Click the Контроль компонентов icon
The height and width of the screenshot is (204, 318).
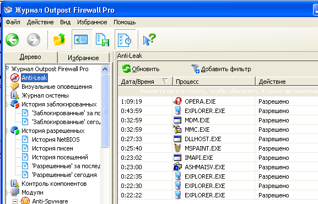pos(15,184)
